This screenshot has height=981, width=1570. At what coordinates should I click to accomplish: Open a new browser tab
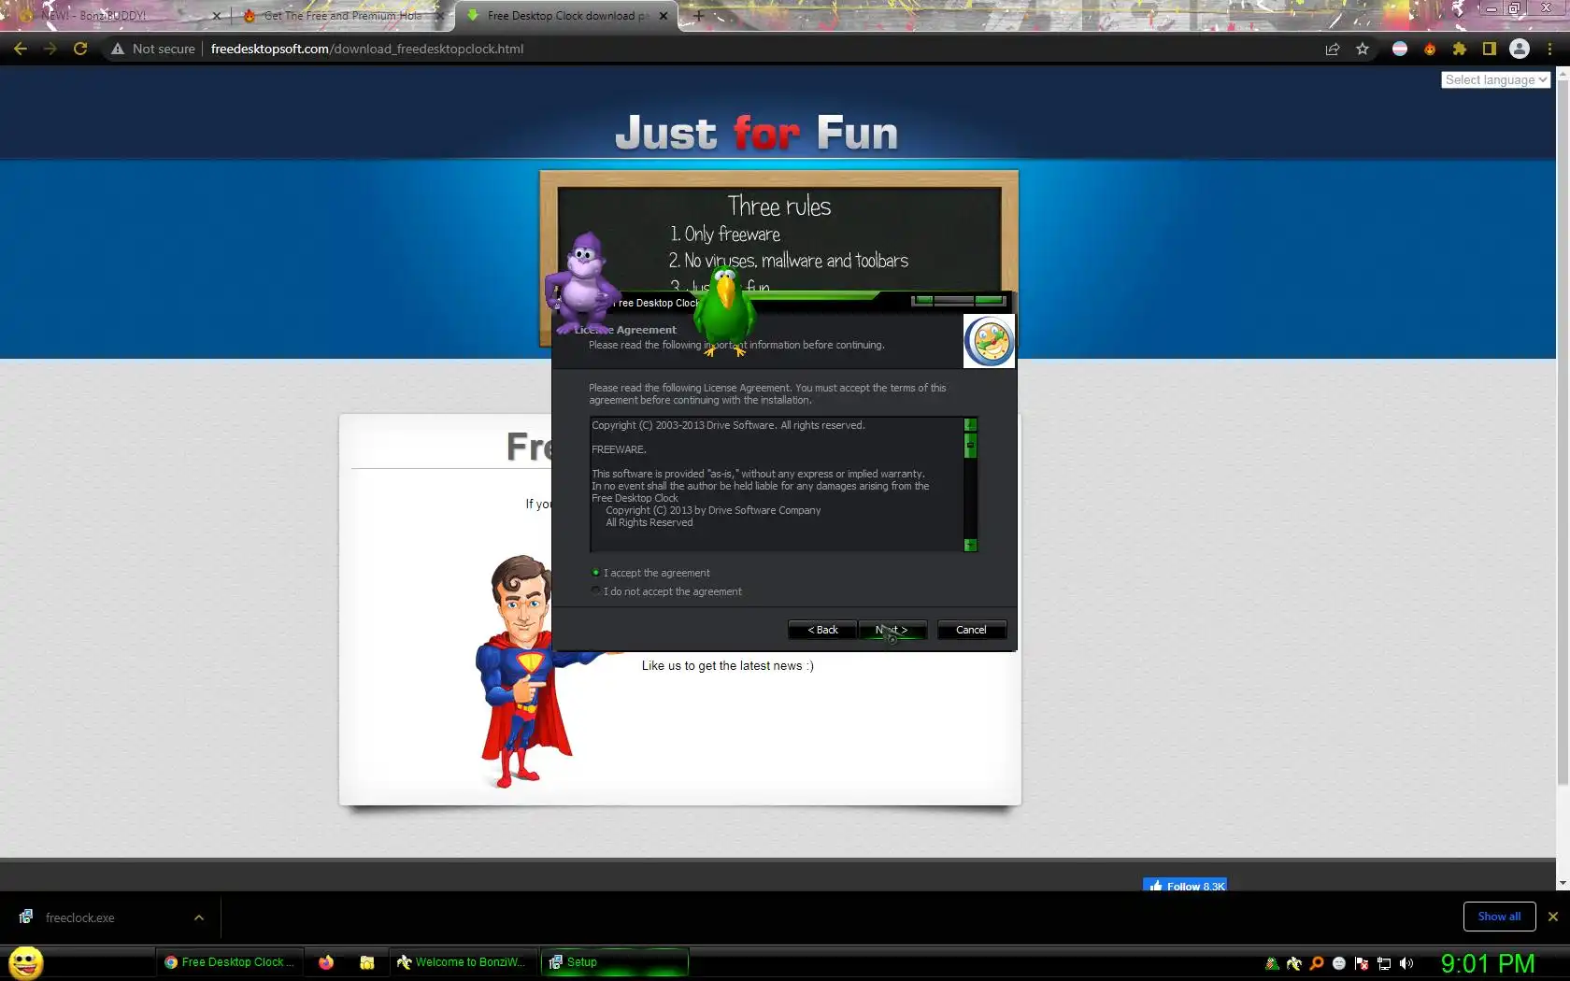(x=698, y=16)
